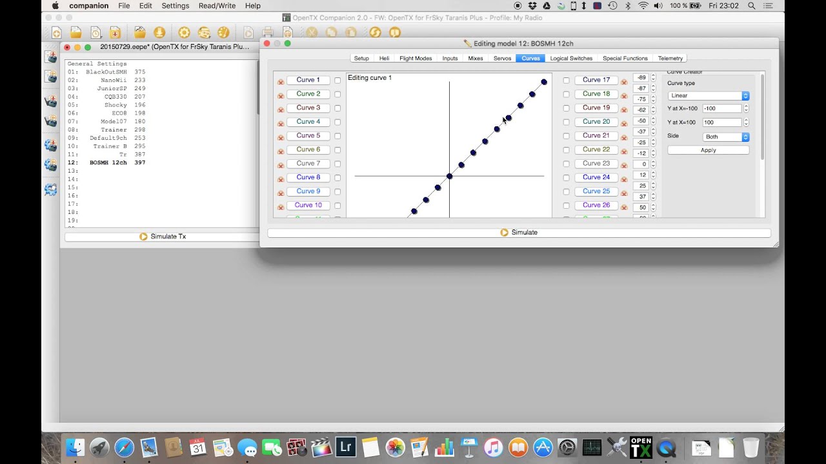This screenshot has width=826, height=464.
Task: Click the topmost icon in left side toolbar
Action: tap(51, 57)
